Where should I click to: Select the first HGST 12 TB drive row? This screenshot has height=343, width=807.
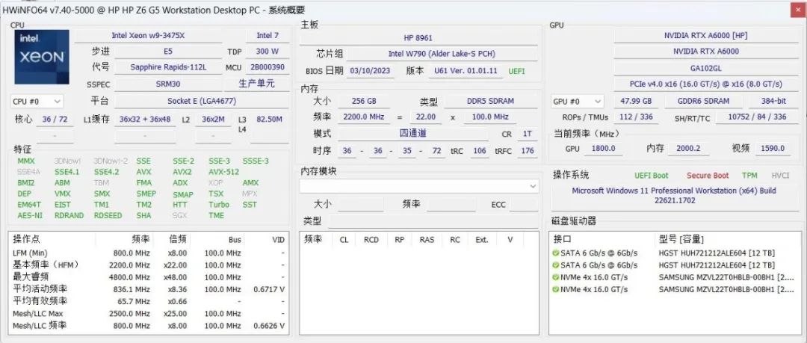(674, 253)
